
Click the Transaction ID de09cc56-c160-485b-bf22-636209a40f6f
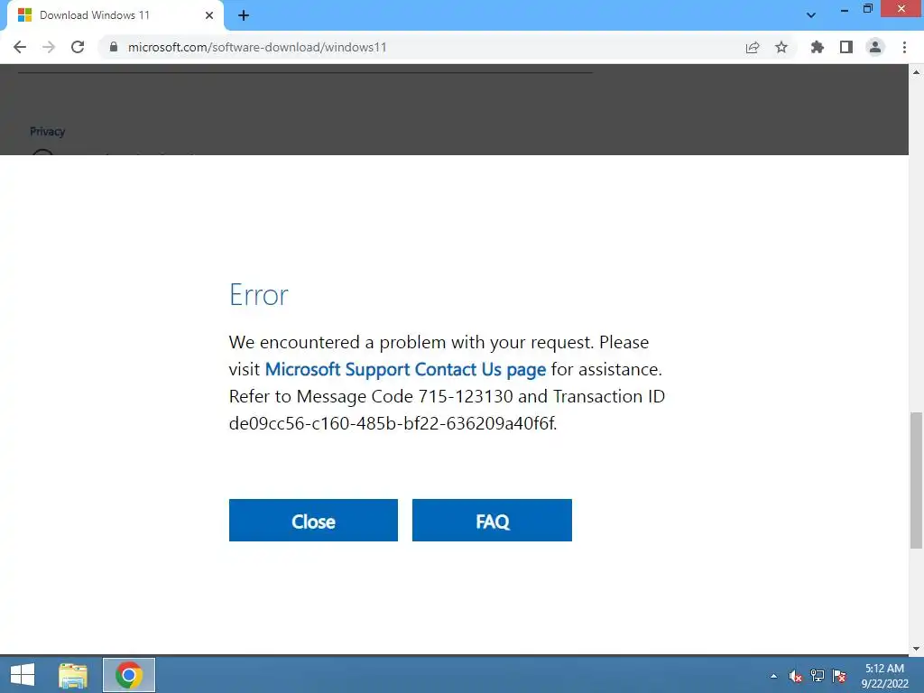[392, 423]
